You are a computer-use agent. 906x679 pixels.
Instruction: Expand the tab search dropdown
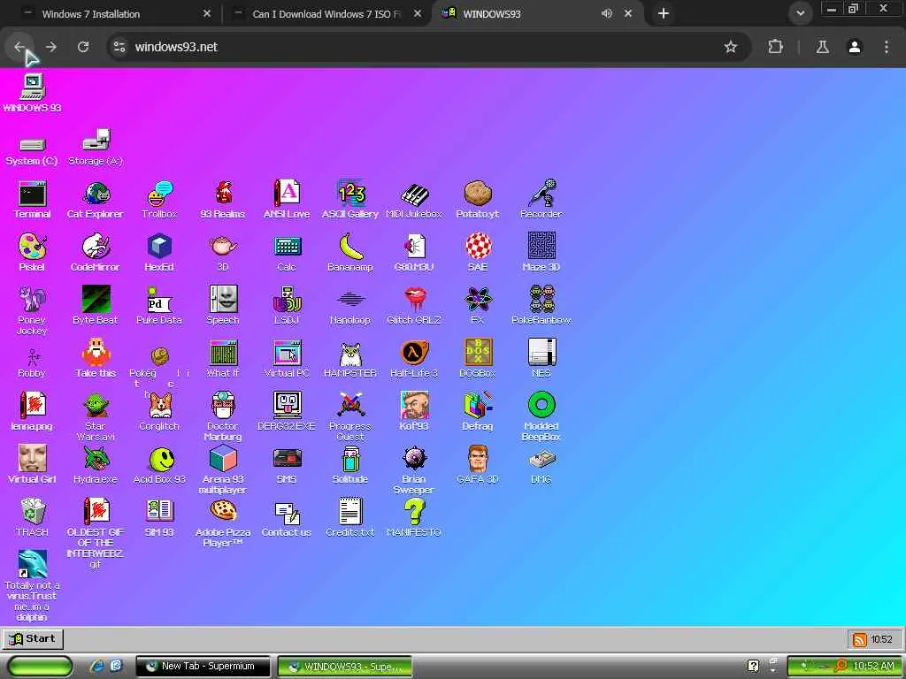(800, 13)
